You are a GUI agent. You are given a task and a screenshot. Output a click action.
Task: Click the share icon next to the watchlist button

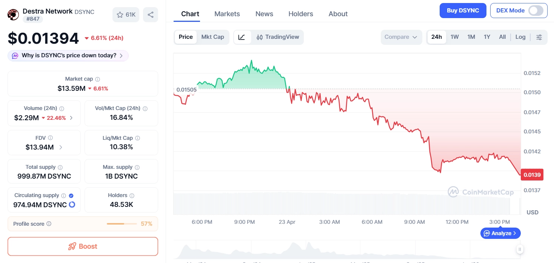[x=151, y=15]
